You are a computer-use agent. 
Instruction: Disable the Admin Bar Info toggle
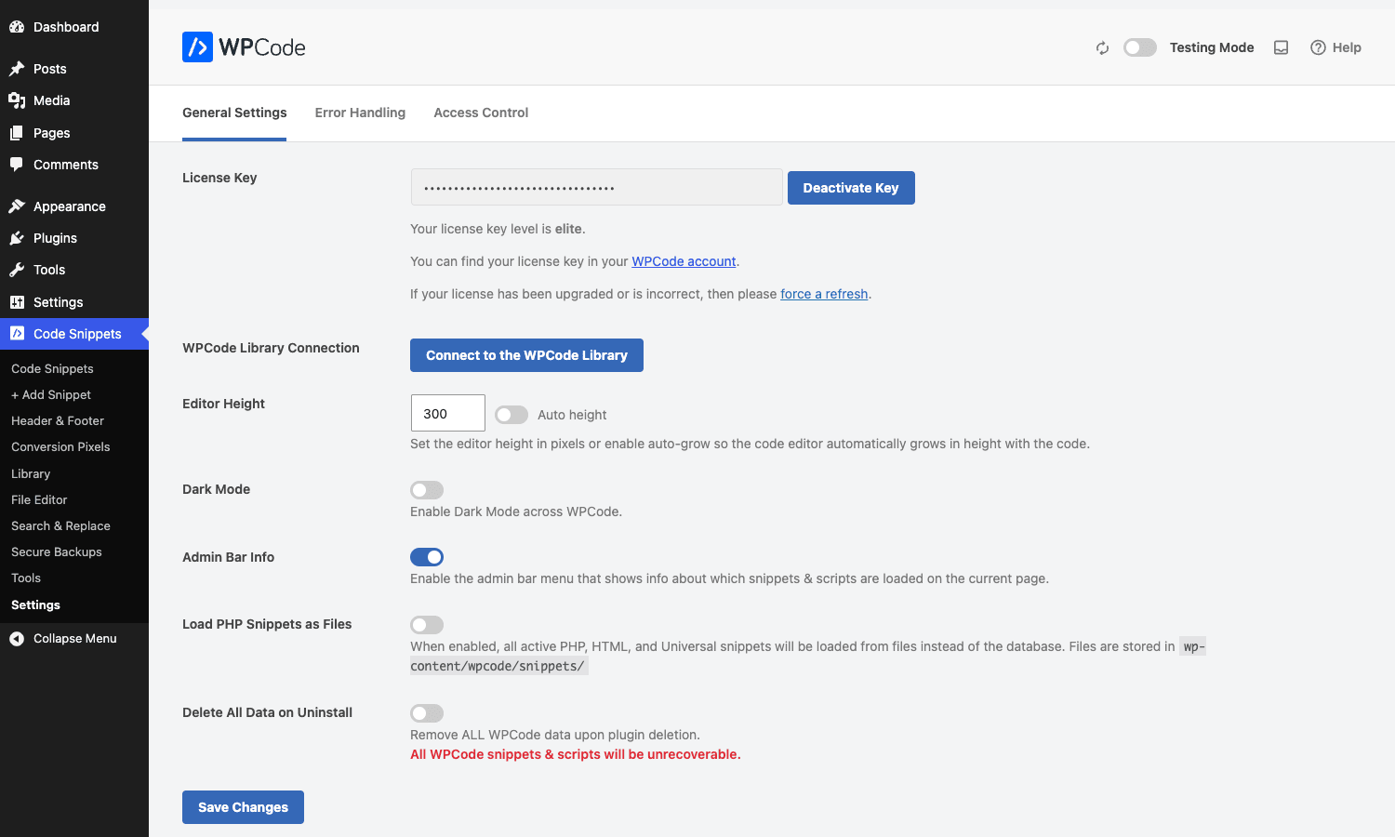tap(427, 557)
